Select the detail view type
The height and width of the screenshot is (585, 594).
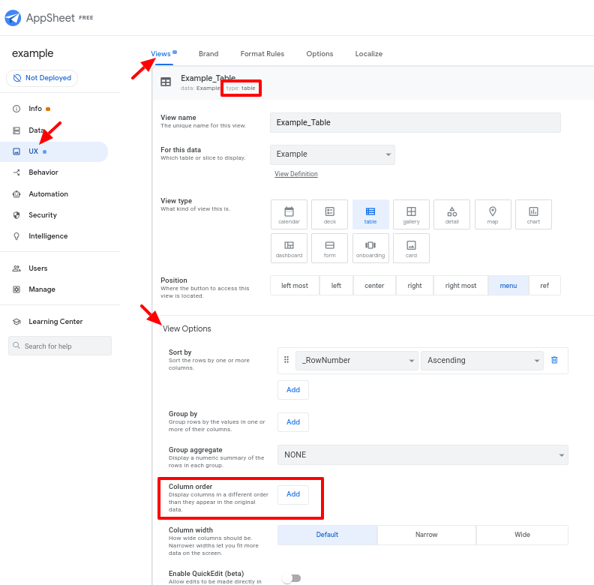tap(452, 214)
